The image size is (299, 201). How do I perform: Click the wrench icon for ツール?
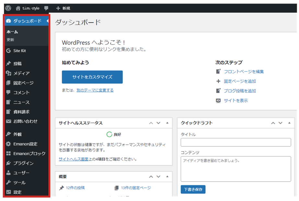(x=8, y=182)
